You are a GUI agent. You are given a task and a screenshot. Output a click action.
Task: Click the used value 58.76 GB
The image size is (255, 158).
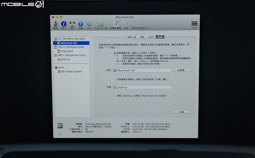tap(137, 129)
